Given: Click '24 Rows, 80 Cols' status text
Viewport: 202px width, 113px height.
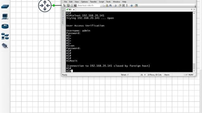Looking at the screenshot, I should (154, 75).
